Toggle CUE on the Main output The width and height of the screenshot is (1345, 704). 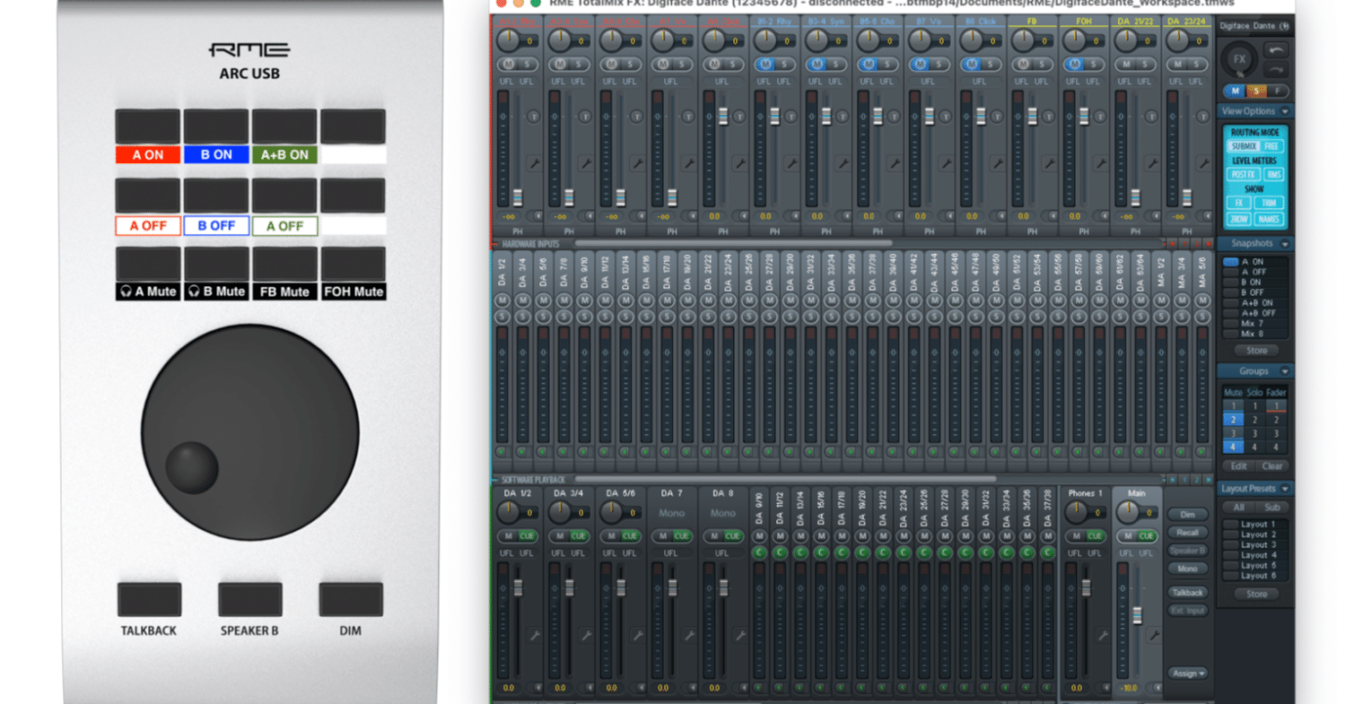pos(1147,535)
